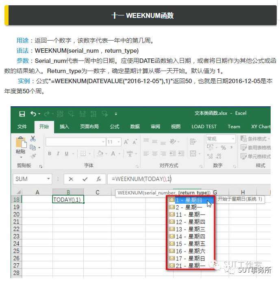This screenshot has width=280, height=282.
Task: Click the Accounting currency format icon
Action: [210, 147]
